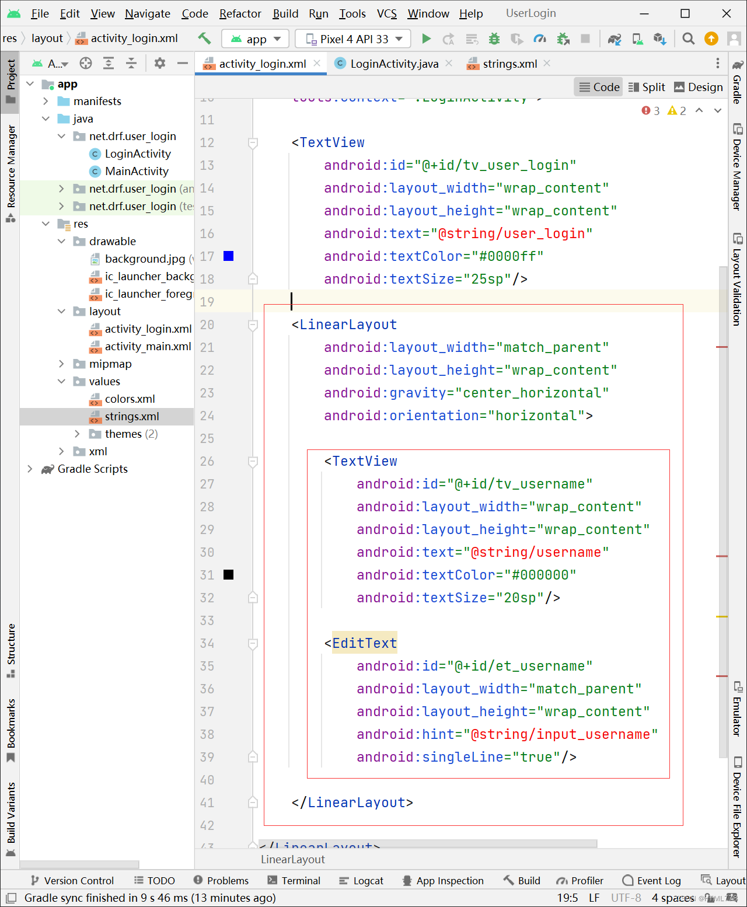Viewport: 747px width, 907px height.
Task: Open the Profile app icon
Action: [x=540, y=39]
